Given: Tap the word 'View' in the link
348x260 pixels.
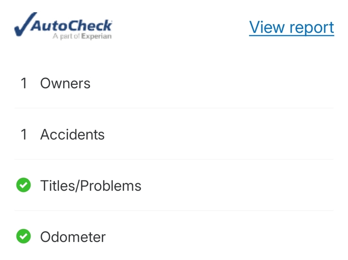Looking at the screenshot, I should pyautogui.click(x=267, y=27).
